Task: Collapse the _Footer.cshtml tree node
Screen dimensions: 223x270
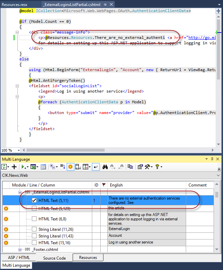Action: click(x=20, y=250)
